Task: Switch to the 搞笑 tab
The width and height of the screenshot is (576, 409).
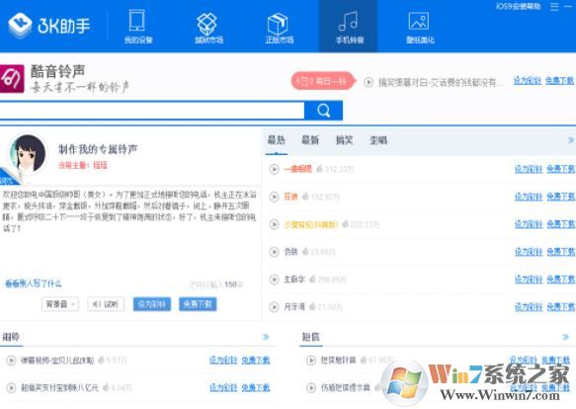Action: (344, 140)
